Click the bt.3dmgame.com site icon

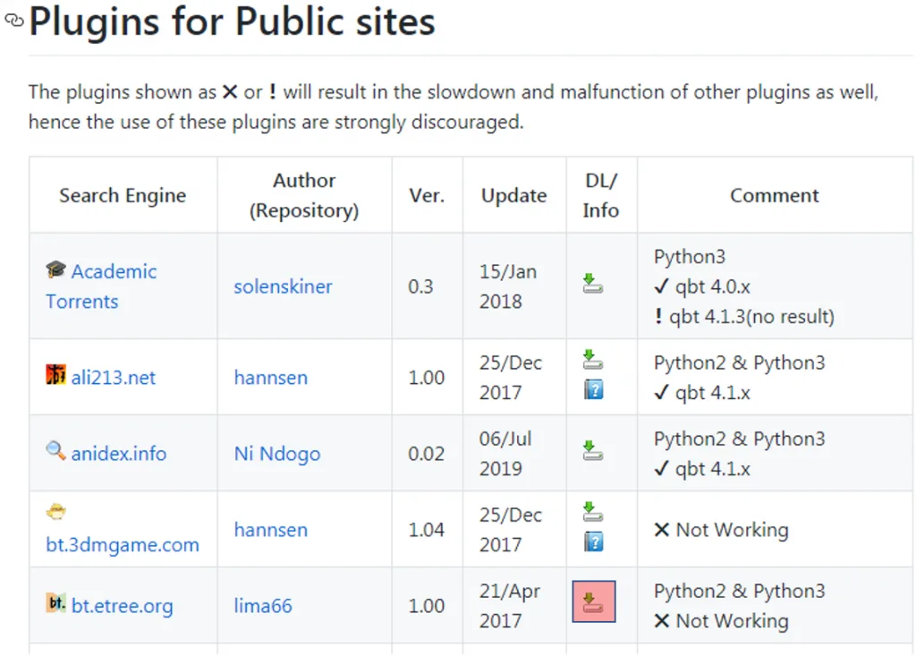click(56, 513)
